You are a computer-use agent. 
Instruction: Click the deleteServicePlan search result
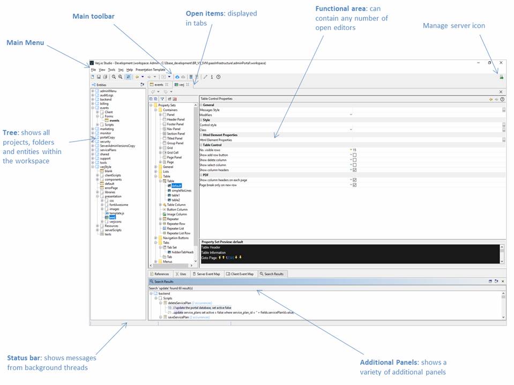point(180,303)
